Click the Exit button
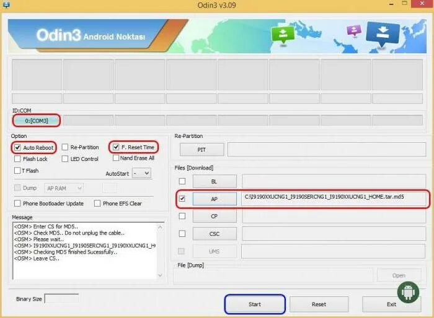Image resolution: width=434 pixels, height=318 pixels. [x=391, y=304]
